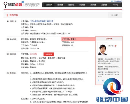Click the icon beside 薪酬信息
The height and width of the screenshot is (104, 130).
(8, 54)
